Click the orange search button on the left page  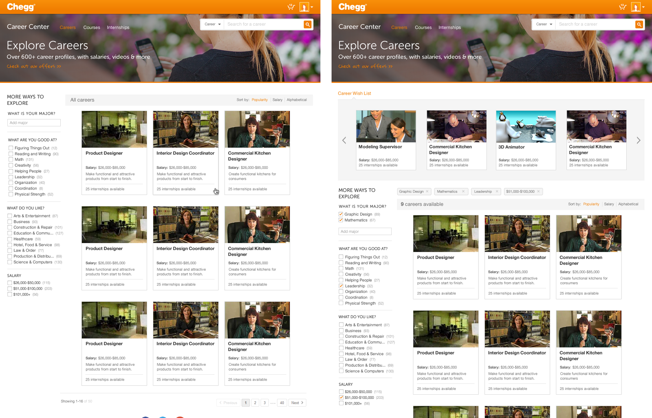[308, 24]
